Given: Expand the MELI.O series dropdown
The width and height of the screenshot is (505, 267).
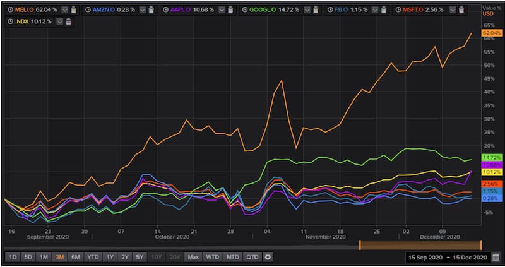Looking at the screenshot, I should click(64, 10).
